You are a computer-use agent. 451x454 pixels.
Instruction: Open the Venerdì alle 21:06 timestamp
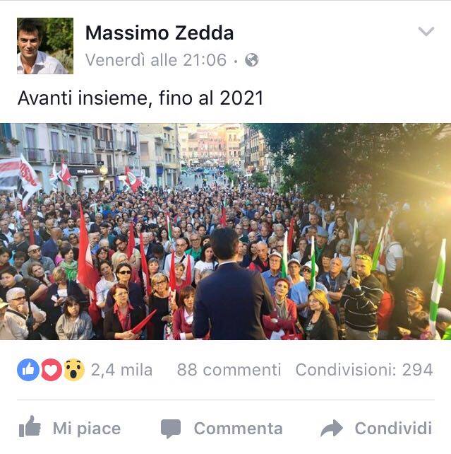(156, 60)
